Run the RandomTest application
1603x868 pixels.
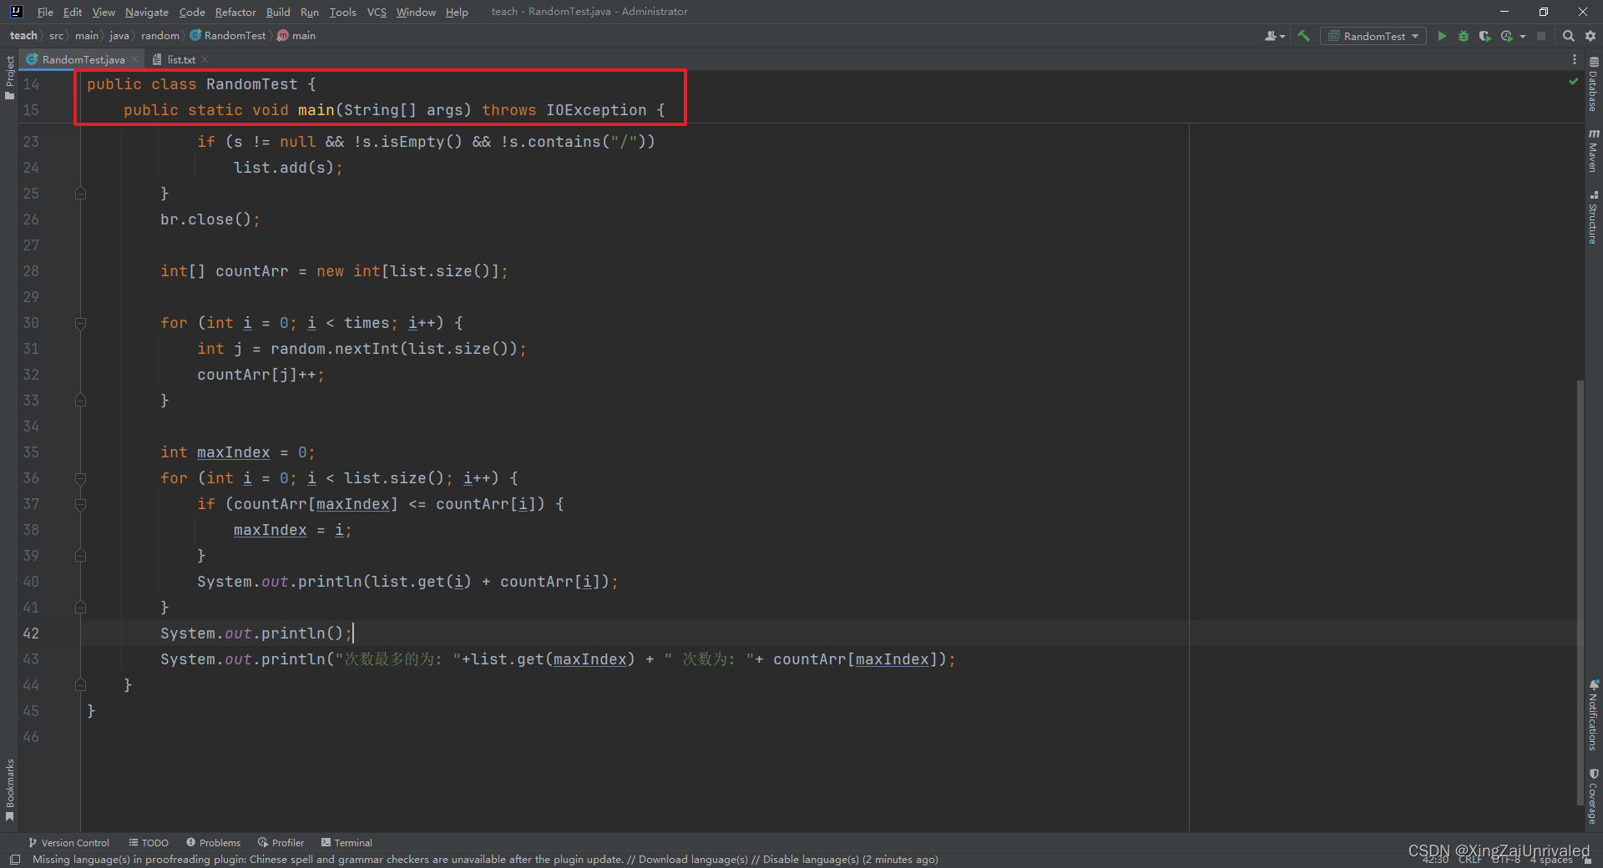(1442, 36)
